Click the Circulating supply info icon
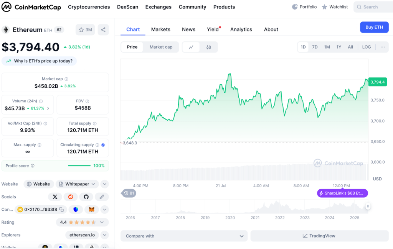This screenshot has height=249, width=393. coord(97,145)
